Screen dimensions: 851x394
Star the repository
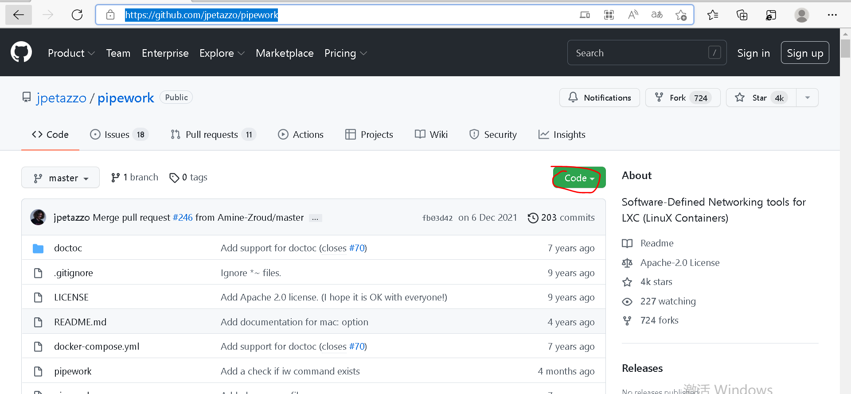click(x=761, y=98)
